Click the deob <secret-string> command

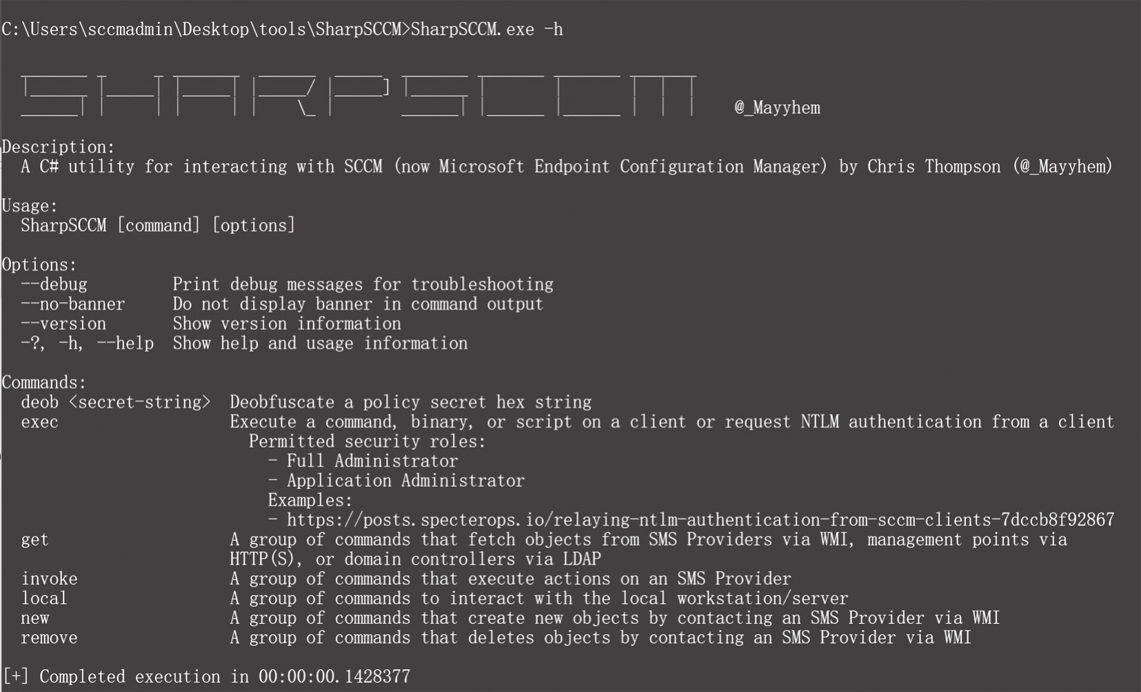point(116,401)
